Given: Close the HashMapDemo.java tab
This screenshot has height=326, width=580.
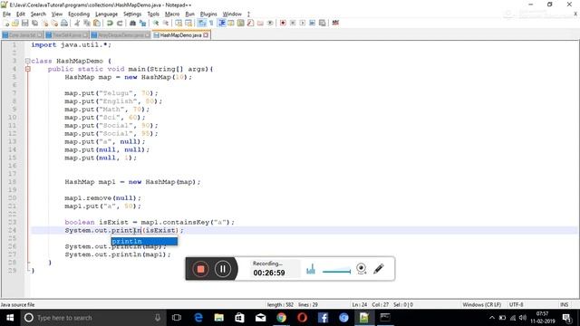Looking at the screenshot, I should click(x=206, y=35).
